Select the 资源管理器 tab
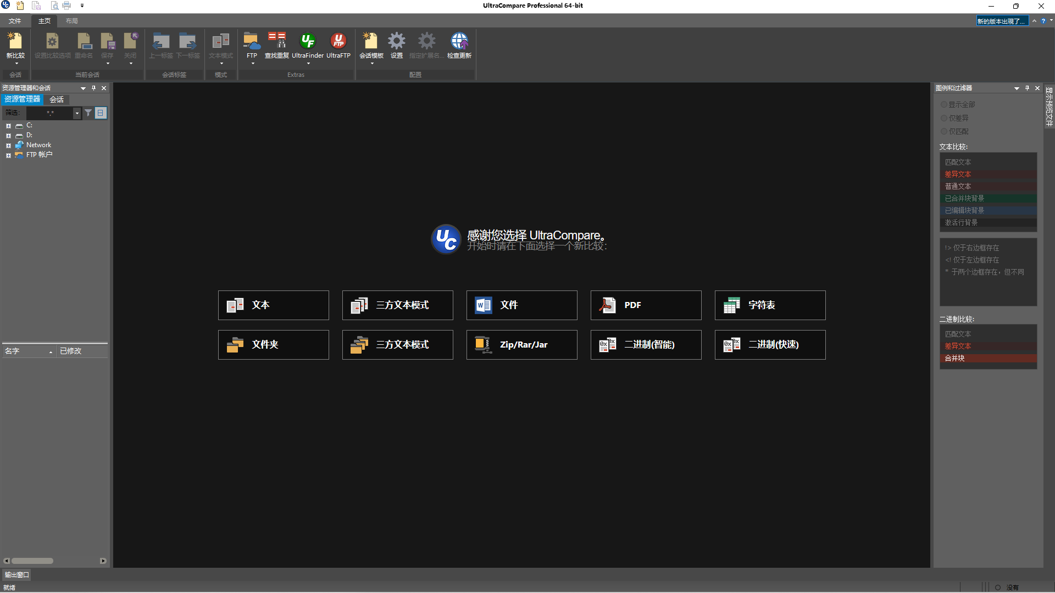The height and width of the screenshot is (593, 1055). point(22,99)
